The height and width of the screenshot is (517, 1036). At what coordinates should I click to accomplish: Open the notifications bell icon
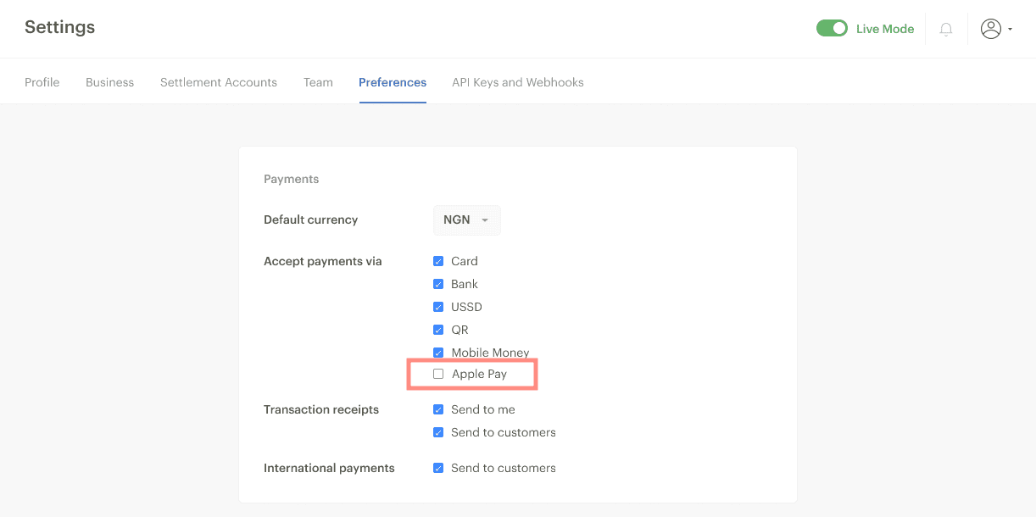[x=946, y=29]
